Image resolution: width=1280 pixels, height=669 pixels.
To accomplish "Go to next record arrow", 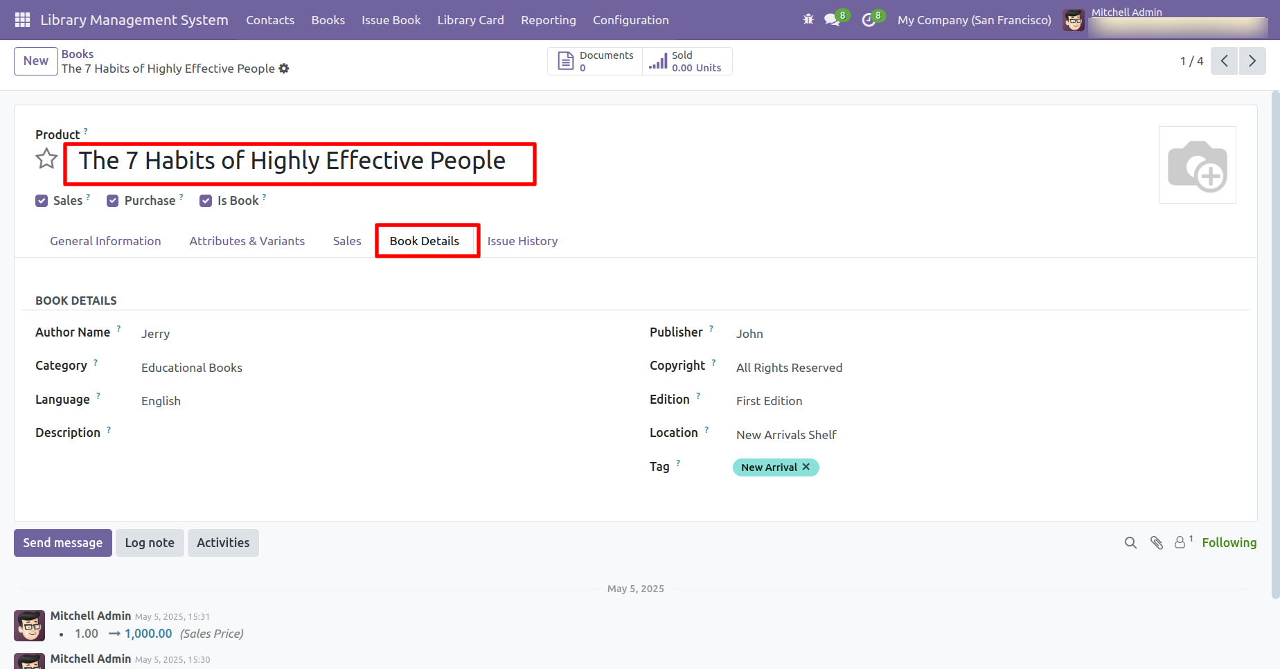I will 1252,61.
